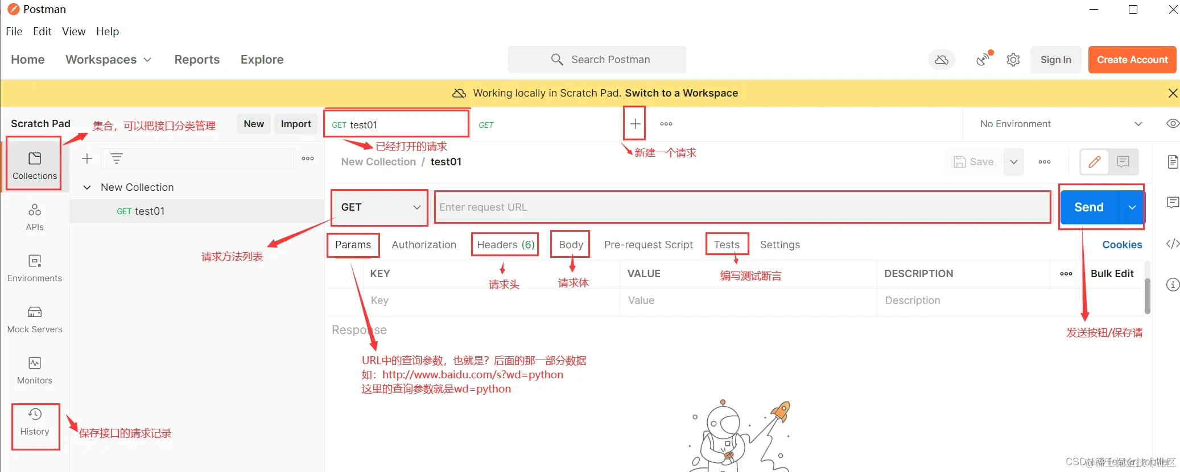Open a new request tab with plus icon
The image size is (1180, 472).
(x=635, y=124)
